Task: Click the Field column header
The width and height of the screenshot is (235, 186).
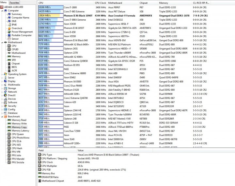Action: pyautogui.click(x=41, y=150)
